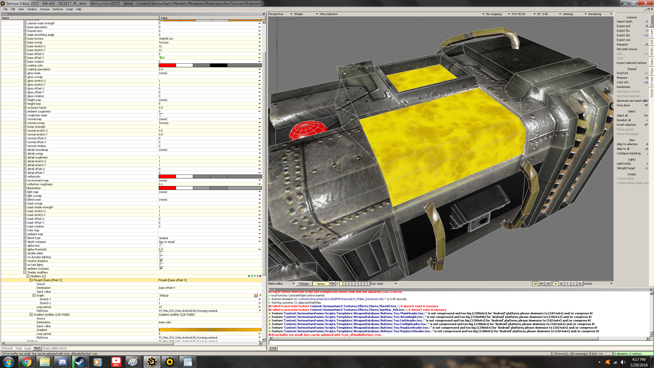This screenshot has width=654, height=368.
Task: Click the copy modifiers icon in Modifiers row
Action: 249,276
